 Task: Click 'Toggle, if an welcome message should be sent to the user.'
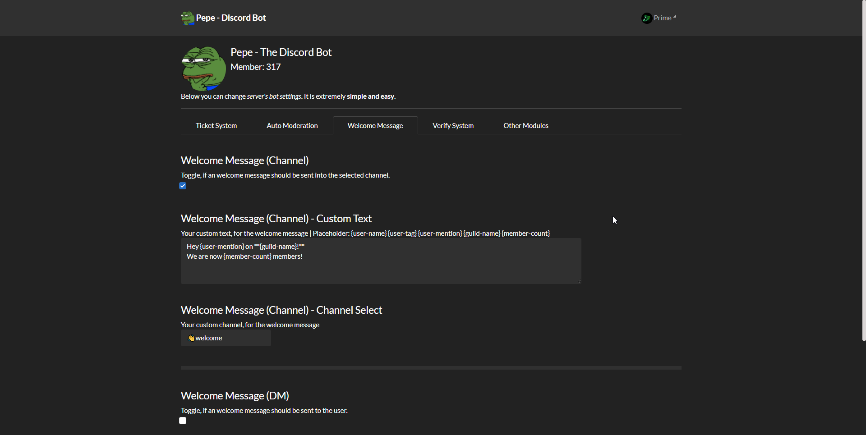click(264, 411)
